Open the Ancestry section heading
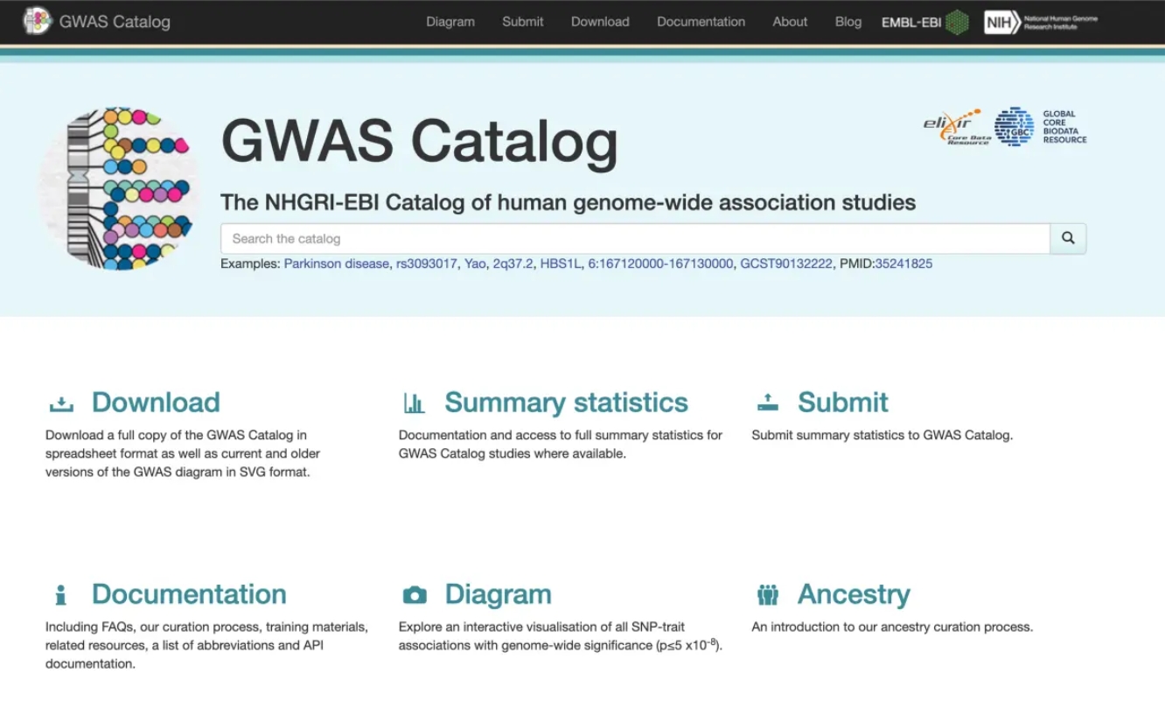Viewport: 1165px width, 701px height. [854, 594]
